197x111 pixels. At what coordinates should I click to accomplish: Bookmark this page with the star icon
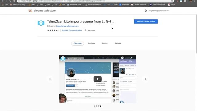pos(172,1)
